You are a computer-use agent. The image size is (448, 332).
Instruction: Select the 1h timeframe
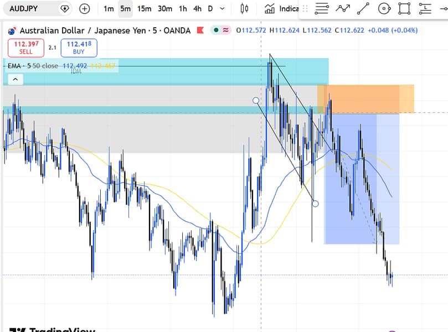coord(183,9)
